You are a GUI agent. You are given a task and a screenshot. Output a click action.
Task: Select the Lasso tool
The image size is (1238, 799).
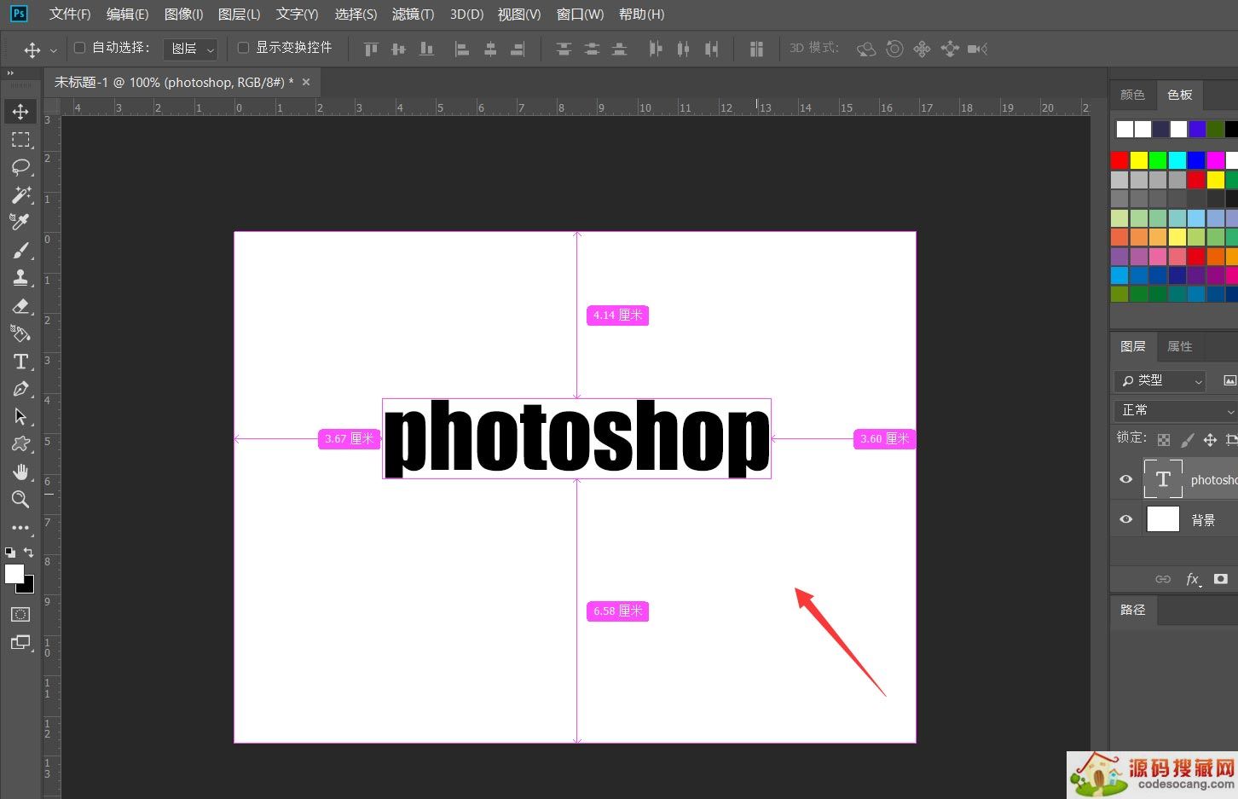coord(20,166)
